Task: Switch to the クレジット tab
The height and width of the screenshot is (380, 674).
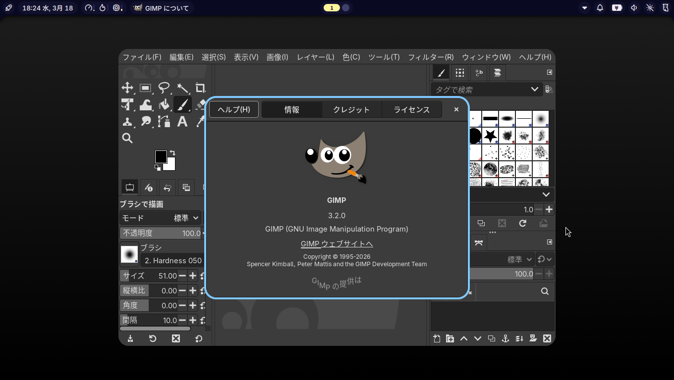Action: (x=351, y=109)
